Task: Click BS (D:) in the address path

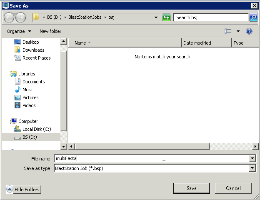Action: [54, 17]
